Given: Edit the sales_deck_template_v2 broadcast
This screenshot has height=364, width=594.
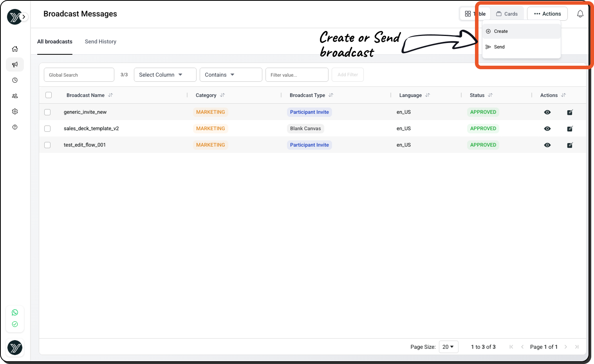Looking at the screenshot, I should (570, 129).
